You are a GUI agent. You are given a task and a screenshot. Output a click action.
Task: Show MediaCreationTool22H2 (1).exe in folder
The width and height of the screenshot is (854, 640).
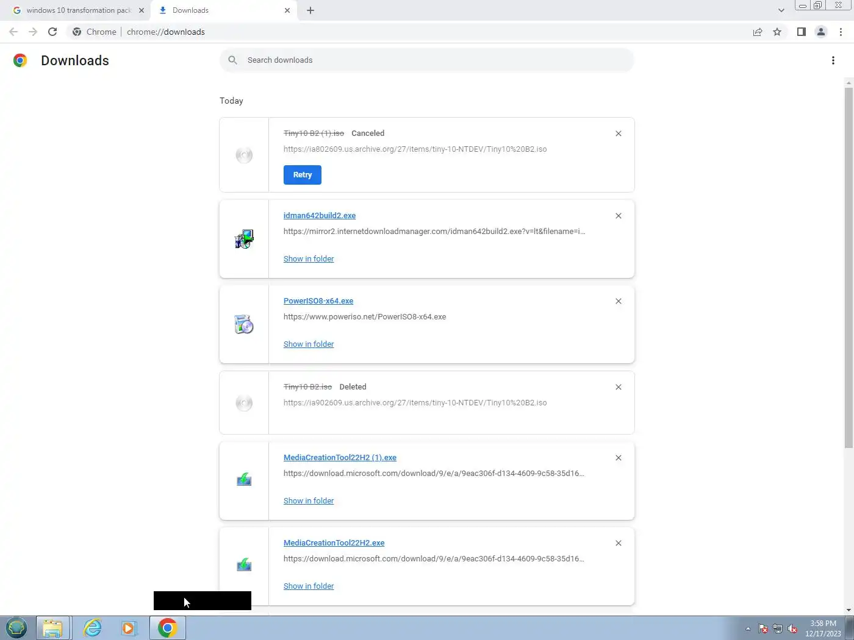click(x=309, y=501)
